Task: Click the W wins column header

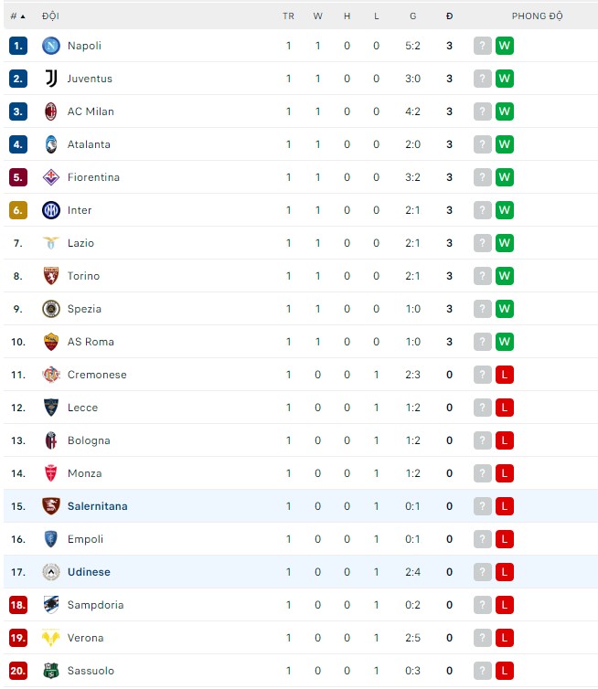Action: pos(317,16)
